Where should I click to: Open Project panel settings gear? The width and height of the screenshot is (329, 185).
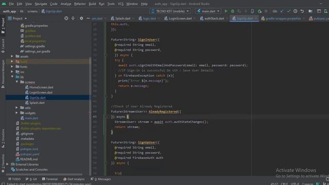click(81, 18)
